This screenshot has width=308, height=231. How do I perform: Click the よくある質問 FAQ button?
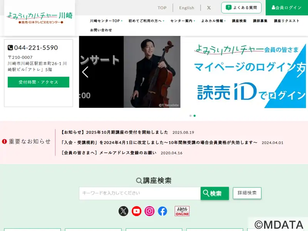(x=241, y=8)
